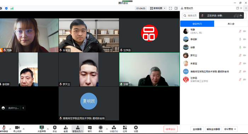Toggle 罗天立's microphone in member list
Image resolution: width=248 pixels, height=134 pixels.
coord(240,56)
